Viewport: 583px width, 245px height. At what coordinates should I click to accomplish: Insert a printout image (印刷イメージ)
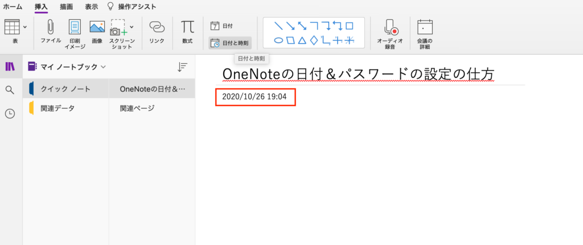tap(75, 27)
